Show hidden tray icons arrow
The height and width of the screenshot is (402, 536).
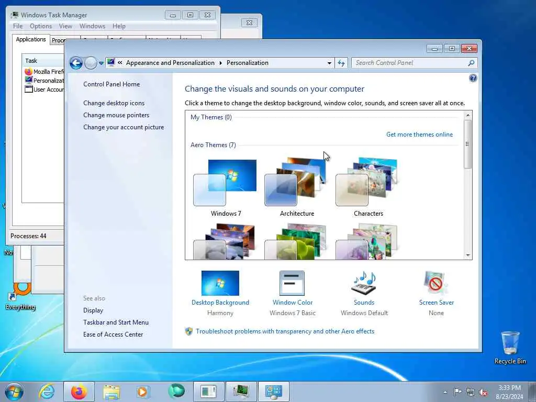coord(445,392)
